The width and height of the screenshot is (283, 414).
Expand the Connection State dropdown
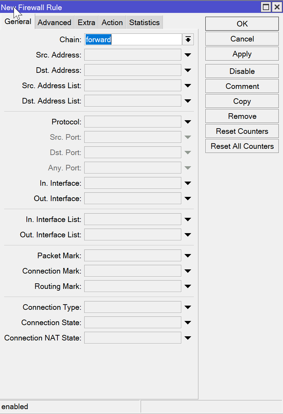pyautogui.click(x=188, y=322)
